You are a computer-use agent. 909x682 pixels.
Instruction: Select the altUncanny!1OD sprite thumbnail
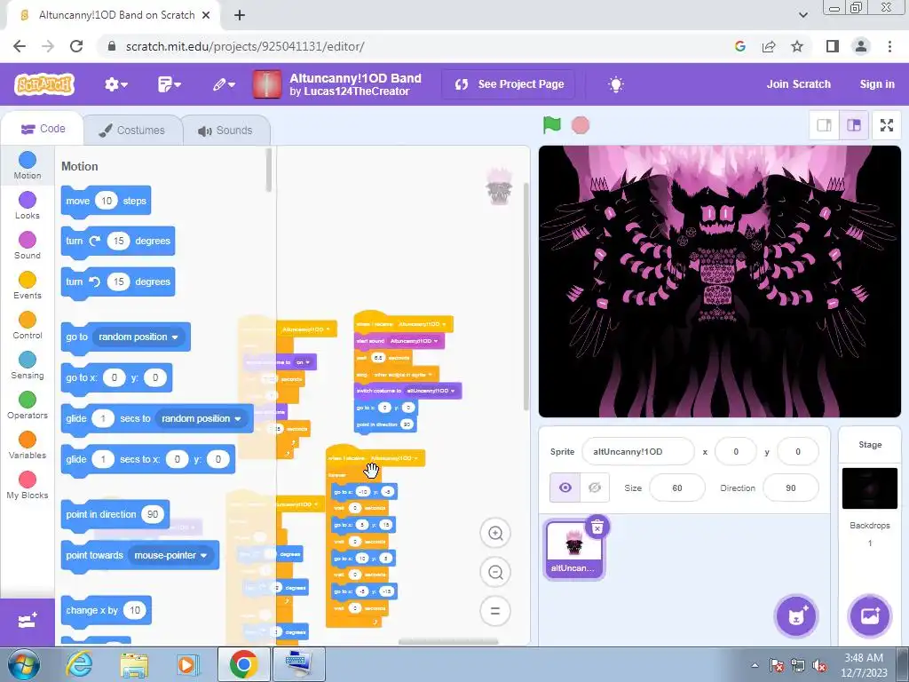click(x=573, y=549)
